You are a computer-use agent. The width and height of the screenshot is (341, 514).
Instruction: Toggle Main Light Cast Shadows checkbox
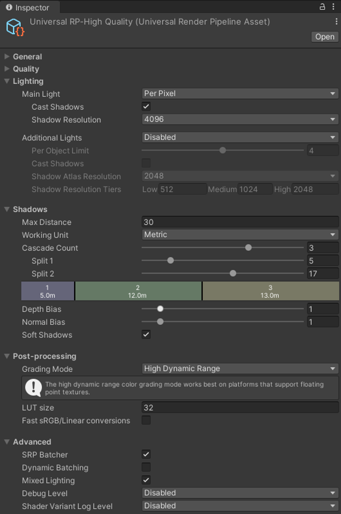pyautogui.click(x=146, y=106)
